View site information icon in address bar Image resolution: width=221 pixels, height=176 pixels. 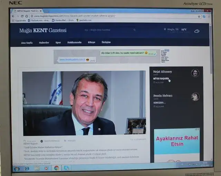(x=32, y=16)
